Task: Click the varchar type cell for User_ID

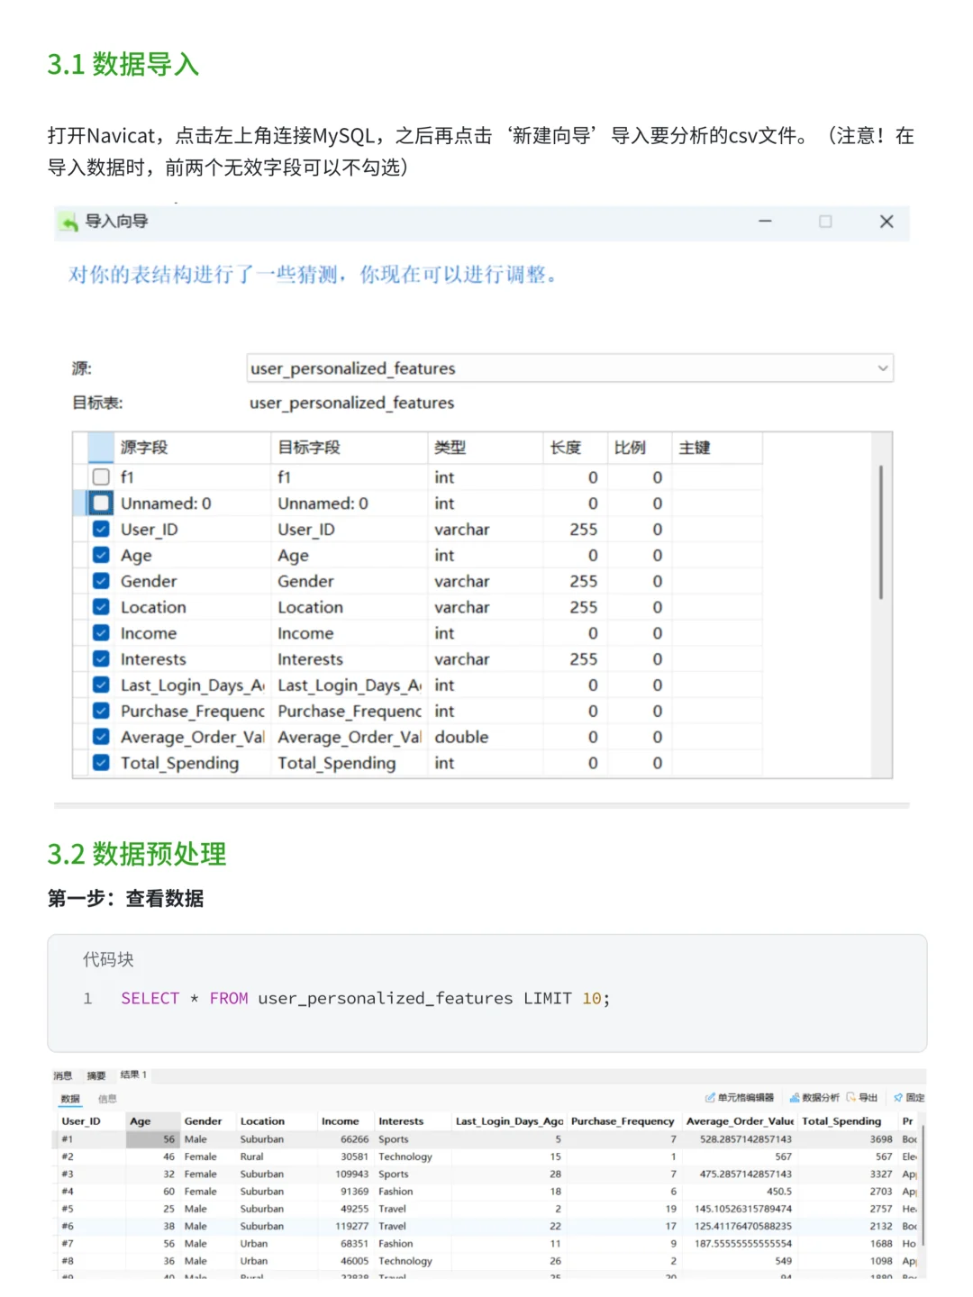Action: pyautogui.click(x=485, y=530)
